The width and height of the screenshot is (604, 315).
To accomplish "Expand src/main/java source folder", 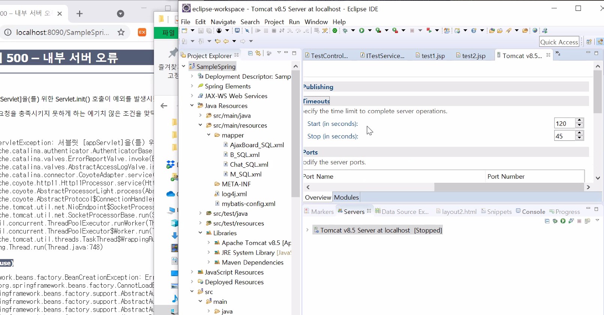I will click(200, 115).
